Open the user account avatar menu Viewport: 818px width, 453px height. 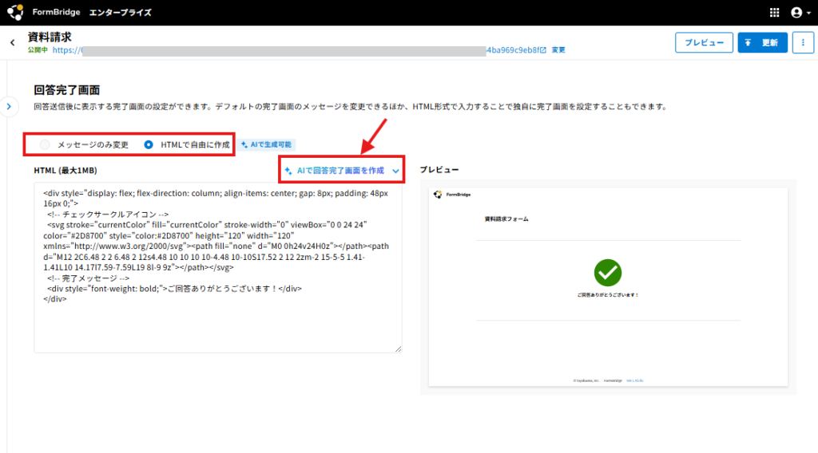[800, 13]
